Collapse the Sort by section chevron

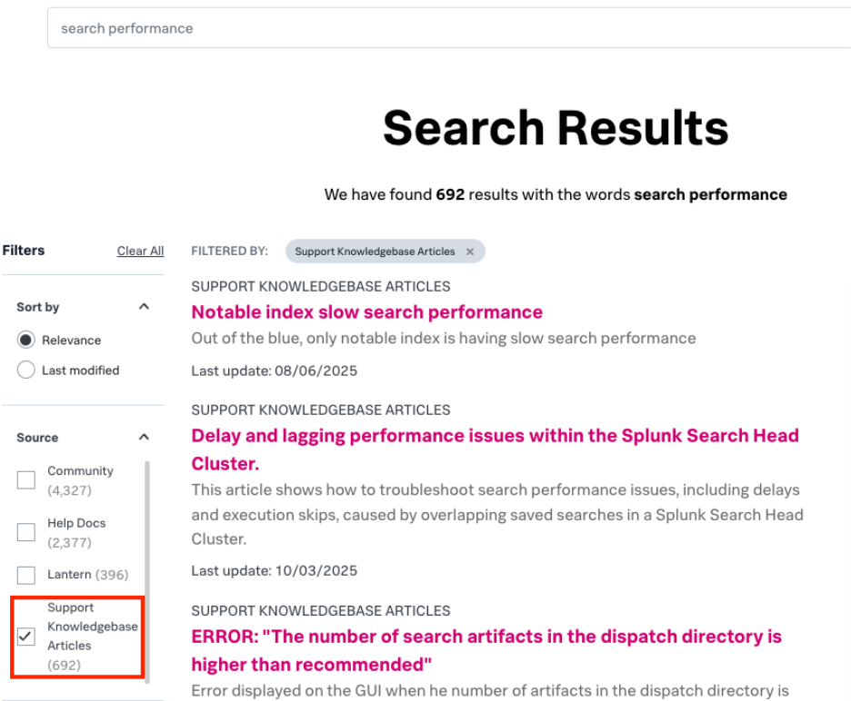144,307
